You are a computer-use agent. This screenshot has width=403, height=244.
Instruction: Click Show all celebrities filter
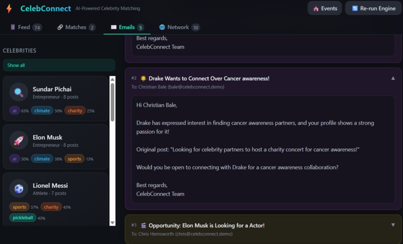(x=59, y=65)
